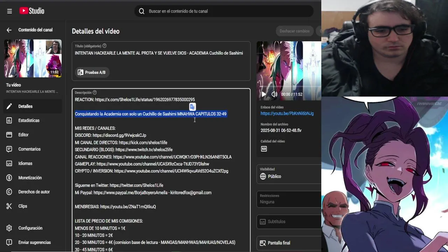Open Configuración in the sidebar
Image resolution: width=448 pixels, height=252 pixels.
(33, 228)
